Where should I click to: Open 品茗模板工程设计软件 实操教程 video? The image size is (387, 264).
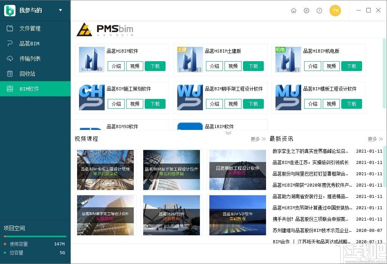[238, 170]
